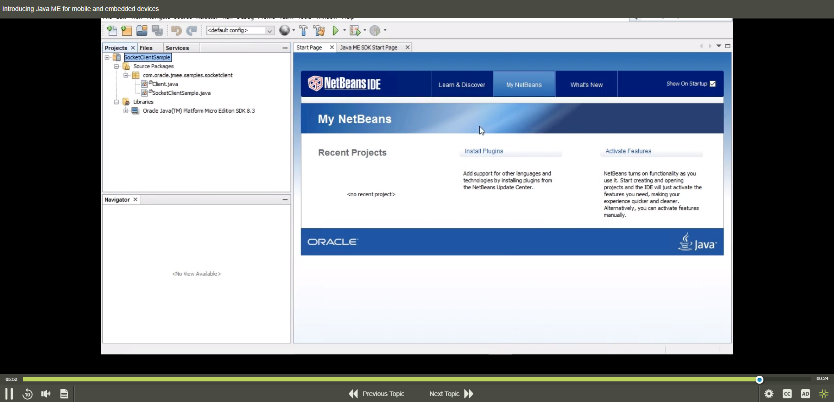The width and height of the screenshot is (834, 402).
Task: Click the video progress bar handle
Action: tap(759, 380)
